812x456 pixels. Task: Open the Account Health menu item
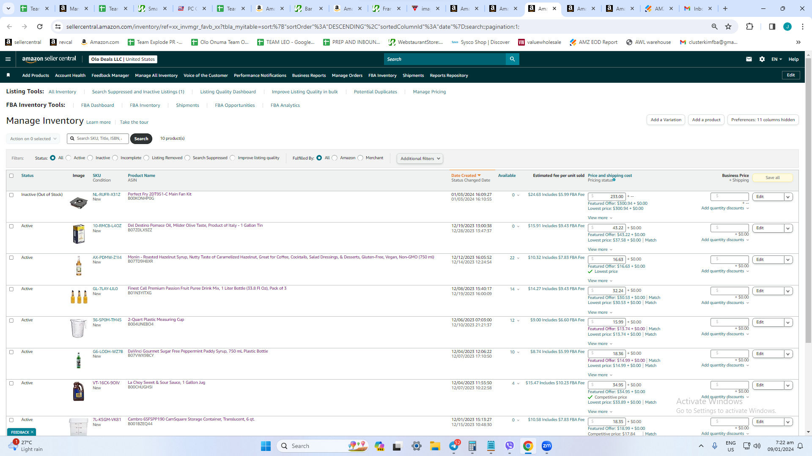coord(70,76)
